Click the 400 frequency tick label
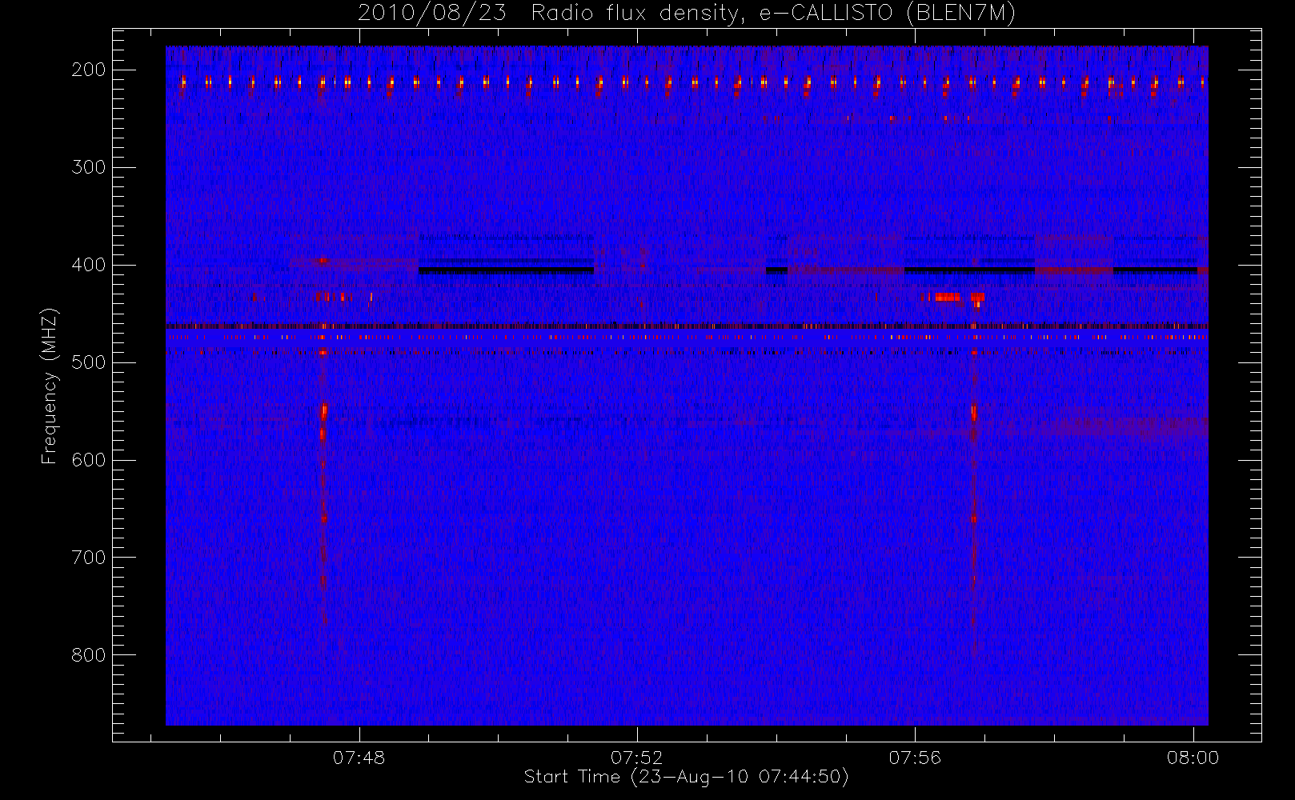The height and width of the screenshot is (800, 1295). (x=89, y=265)
